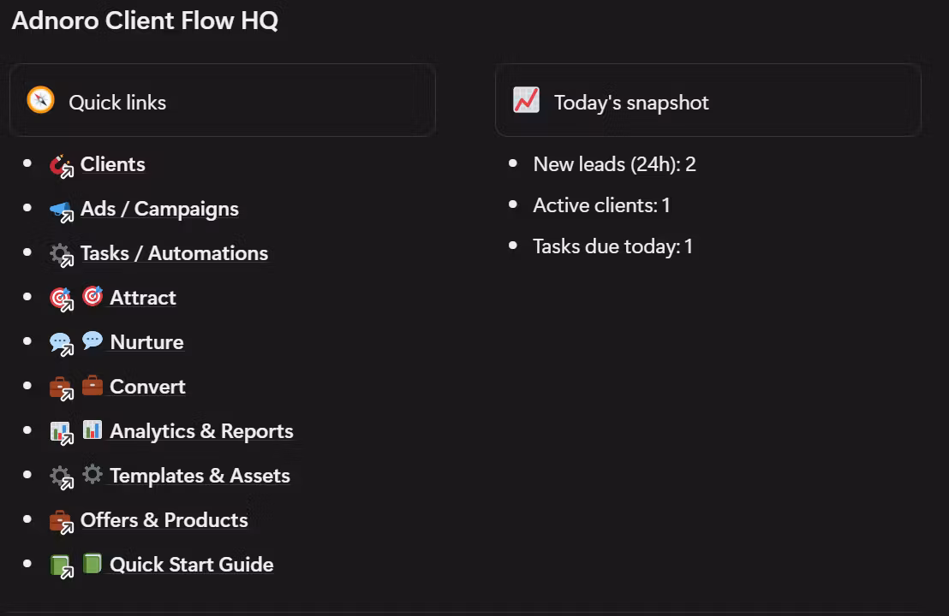Go to Tasks / Automations page
The height and width of the screenshot is (616, 949).
tap(174, 253)
